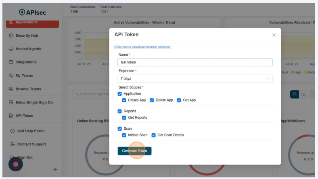Open Hosted Agents page
Image resolution: width=318 pixels, height=179 pixels.
[28, 49]
